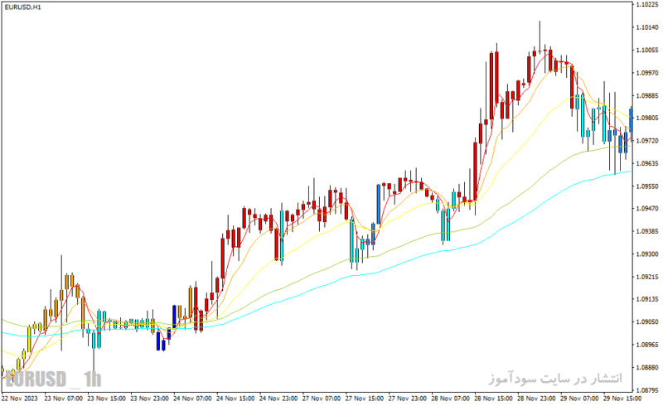The image size is (663, 406).
Task: Select the 1.08965 price axis label
Action: point(647,345)
